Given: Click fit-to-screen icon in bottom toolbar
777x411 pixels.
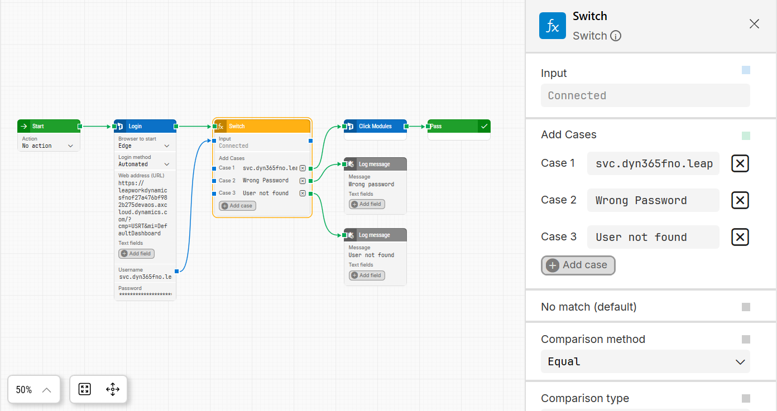Looking at the screenshot, I should click(85, 389).
